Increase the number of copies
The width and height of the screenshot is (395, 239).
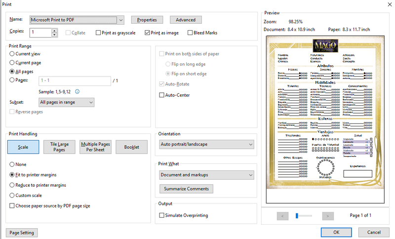coord(54,30)
